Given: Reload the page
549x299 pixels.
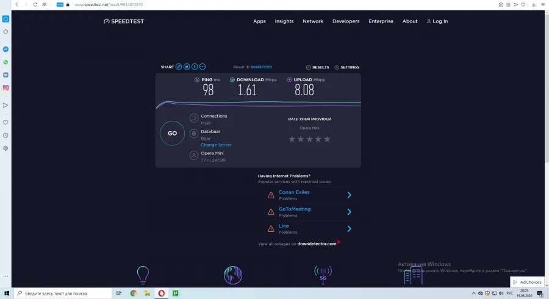Looking at the screenshot, I should coord(35,4).
